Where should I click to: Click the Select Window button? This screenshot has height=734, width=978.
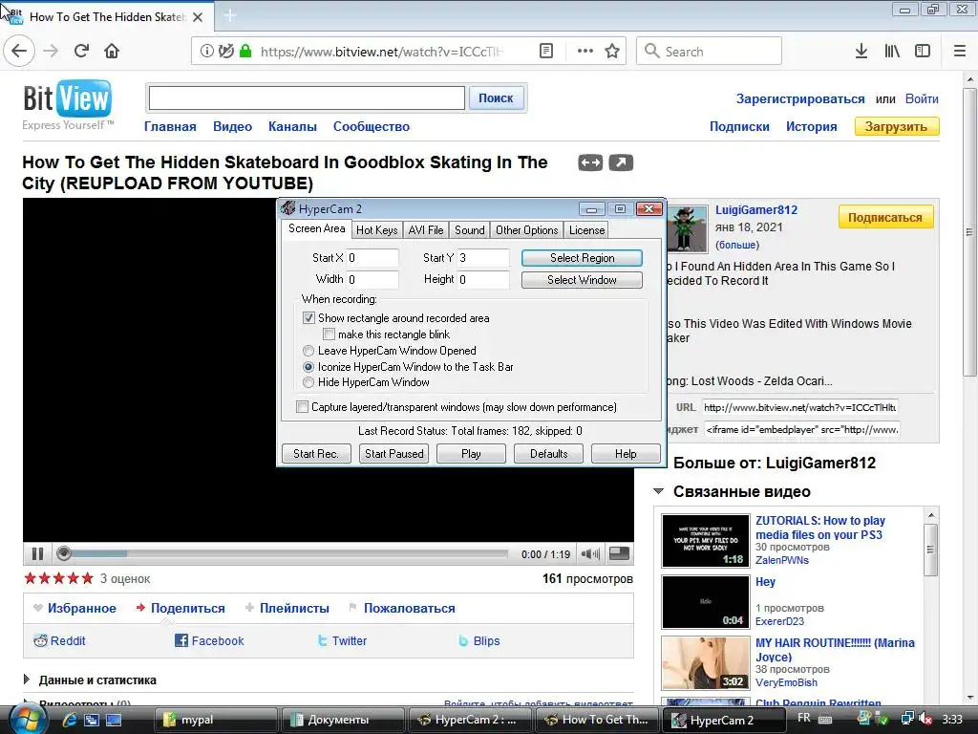582,280
